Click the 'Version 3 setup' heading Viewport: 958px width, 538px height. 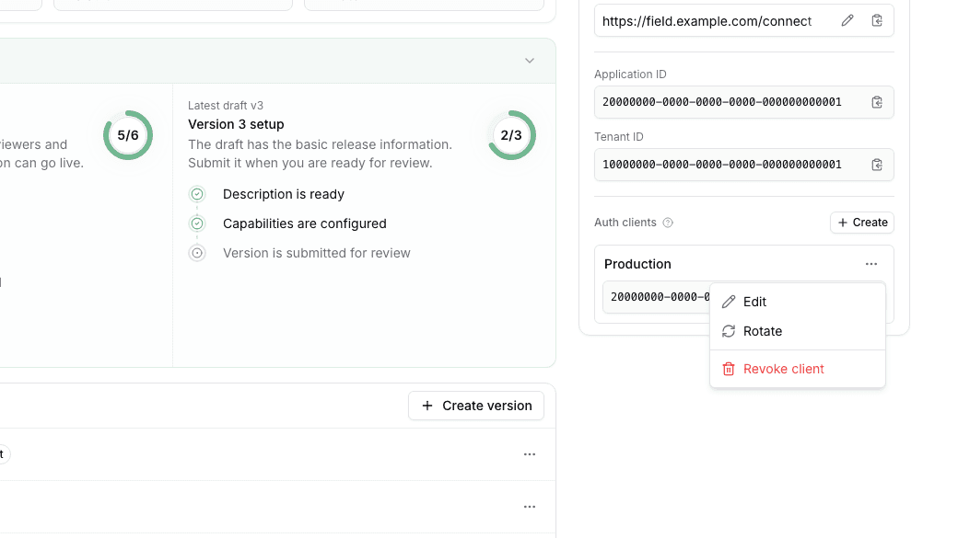pos(236,124)
